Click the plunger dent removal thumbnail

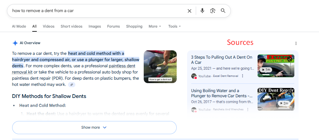[160, 67]
